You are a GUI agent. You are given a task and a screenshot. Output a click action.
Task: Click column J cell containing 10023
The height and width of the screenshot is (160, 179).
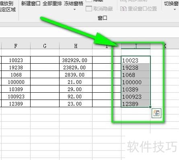(136, 60)
